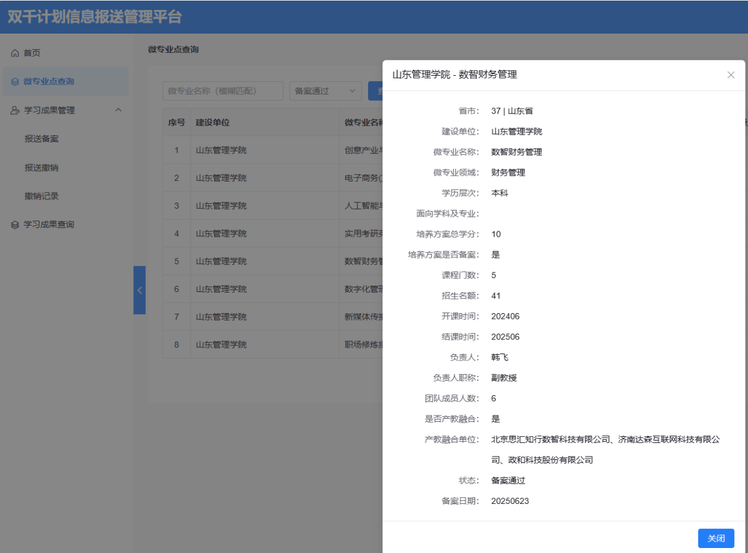Click the stack icon beside 学习成果查询
Viewport: 748px width, 553px height.
tap(16, 225)
